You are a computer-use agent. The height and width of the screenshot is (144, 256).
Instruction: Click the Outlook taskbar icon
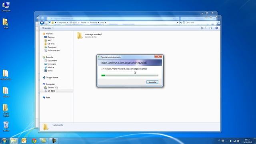pos(24,140)
